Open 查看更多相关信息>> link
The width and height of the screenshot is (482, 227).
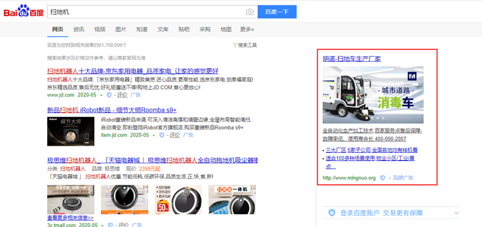click(x=70, y=218)
